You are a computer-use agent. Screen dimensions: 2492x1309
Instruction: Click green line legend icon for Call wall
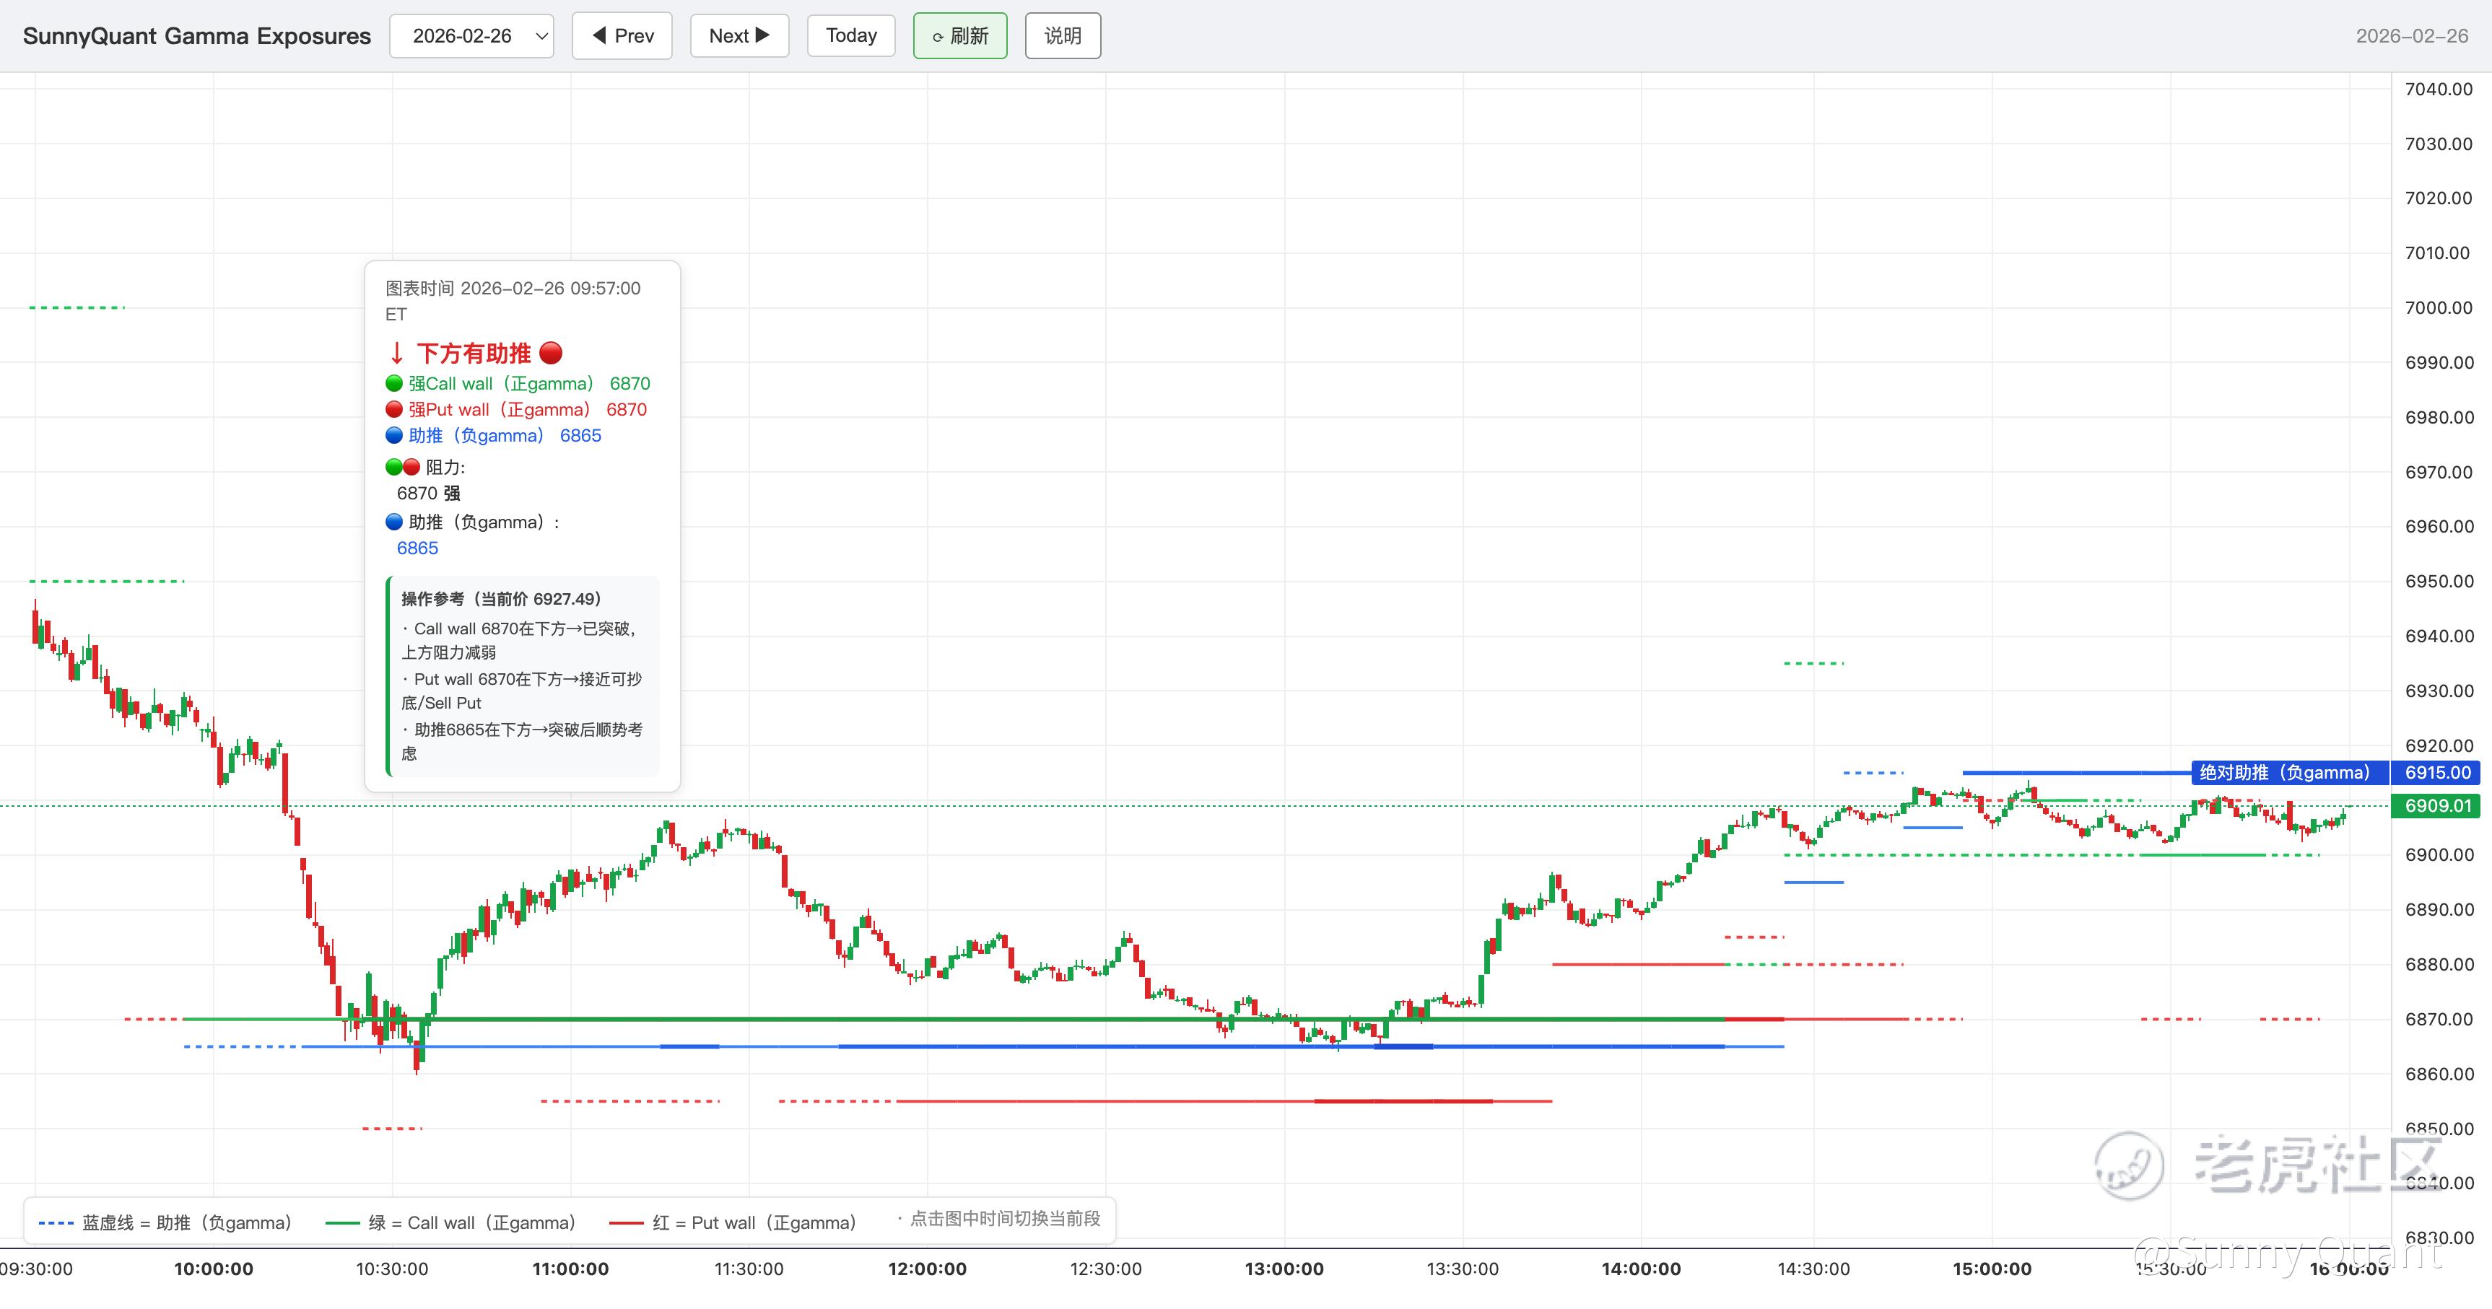pyautogui.click(x=342, y=1223)
